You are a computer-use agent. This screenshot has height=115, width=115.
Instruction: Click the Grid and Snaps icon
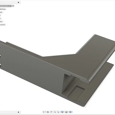66,112
